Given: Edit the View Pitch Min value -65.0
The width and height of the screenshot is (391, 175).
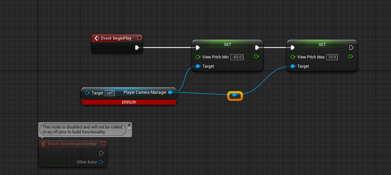Looking at the screenshot, I should coord(237,57).
